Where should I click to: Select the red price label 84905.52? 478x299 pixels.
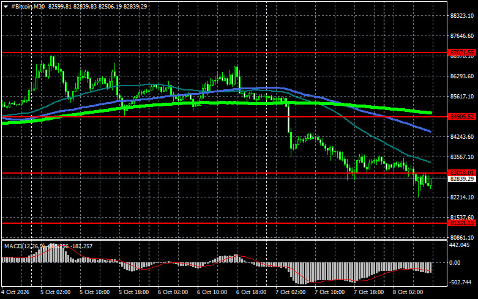462,117
